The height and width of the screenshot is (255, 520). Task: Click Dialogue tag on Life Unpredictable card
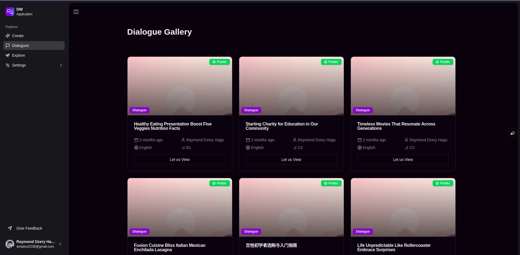tap(363, 232)
